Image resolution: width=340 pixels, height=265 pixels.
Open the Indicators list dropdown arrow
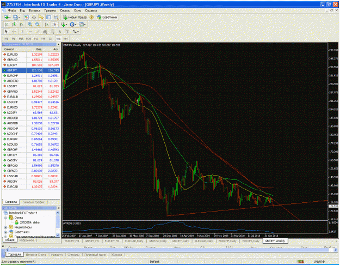[66, 25]
